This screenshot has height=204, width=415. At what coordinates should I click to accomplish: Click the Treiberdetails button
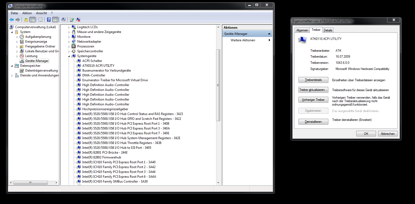313,80
